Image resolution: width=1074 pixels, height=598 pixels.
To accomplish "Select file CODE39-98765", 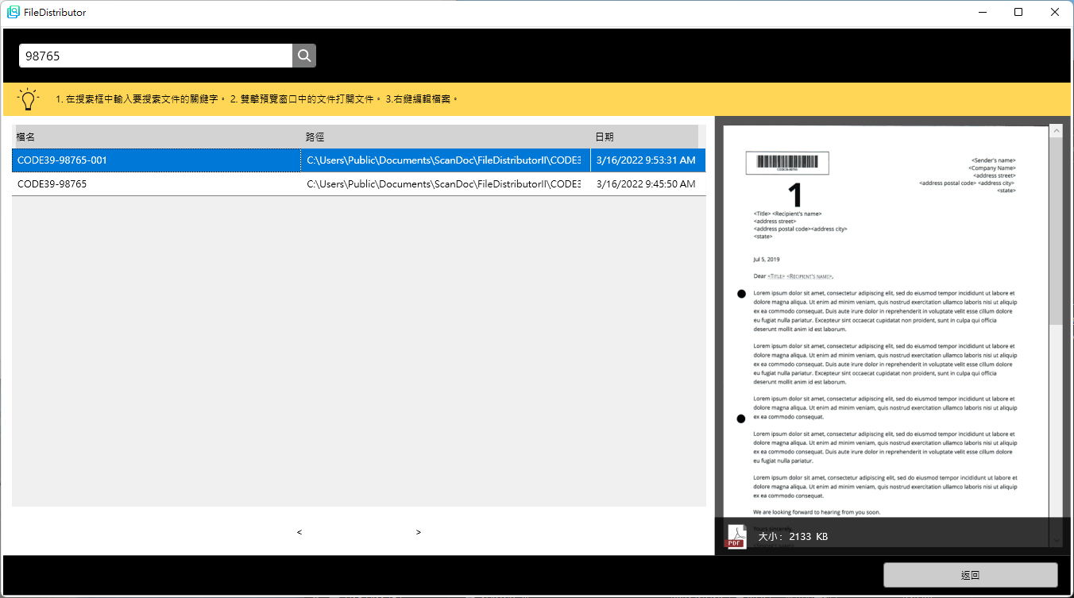I will [x=156, y=183].
